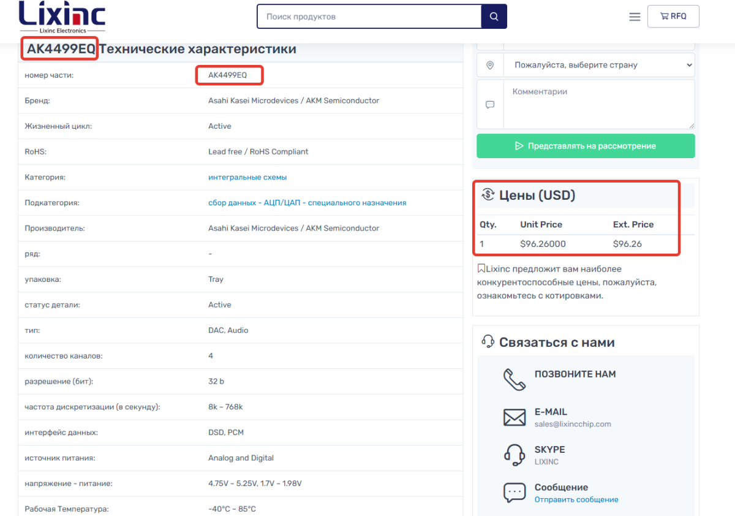Click the SKYPE headset icon
The height and width of the screenshot is (516, 735).
[x=514, y=455]
